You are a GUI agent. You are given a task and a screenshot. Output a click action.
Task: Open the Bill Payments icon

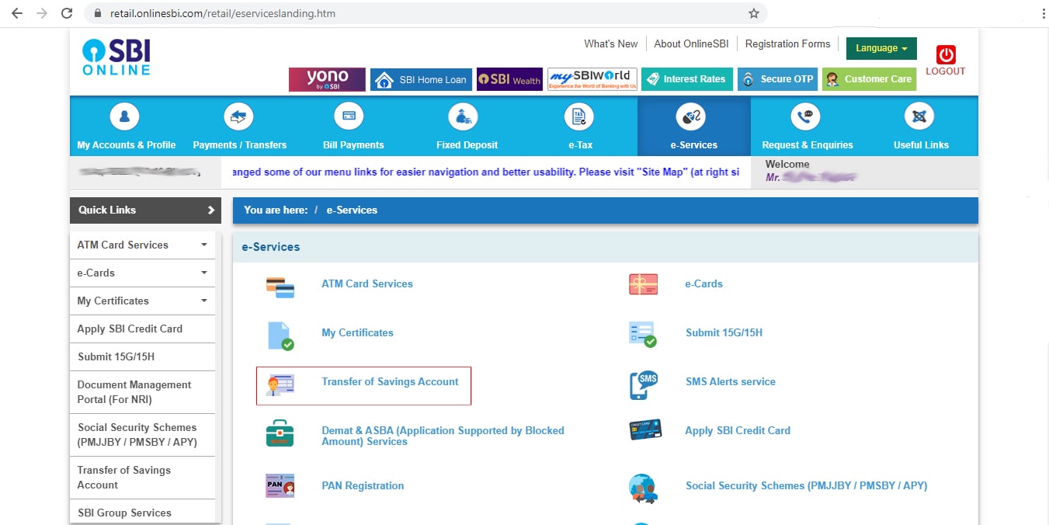pyautogui.click(x=349, y=117)
